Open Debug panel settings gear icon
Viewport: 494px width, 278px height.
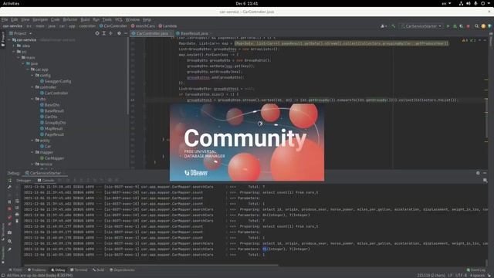click(x=478, y=173)
